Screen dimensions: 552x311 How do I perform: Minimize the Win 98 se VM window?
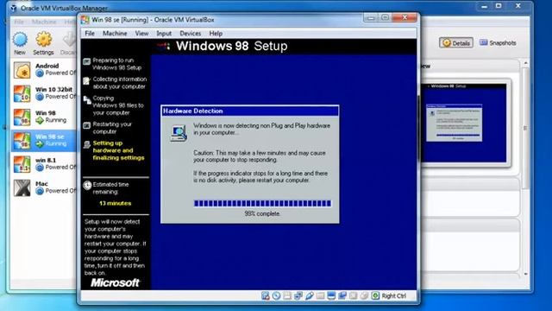[x=370, y=17]
